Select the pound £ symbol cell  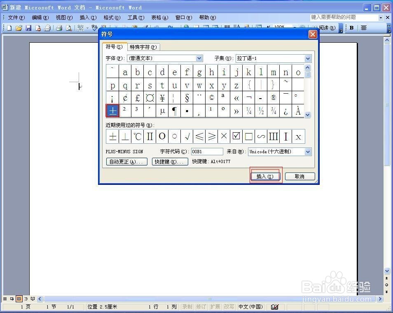pyautogui.click(x=137, y=98)
